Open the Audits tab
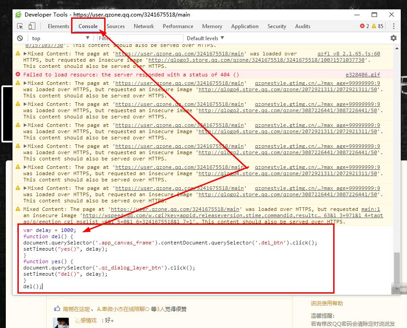This screenshot has height=328, width=407. click(x=303, y=26)
